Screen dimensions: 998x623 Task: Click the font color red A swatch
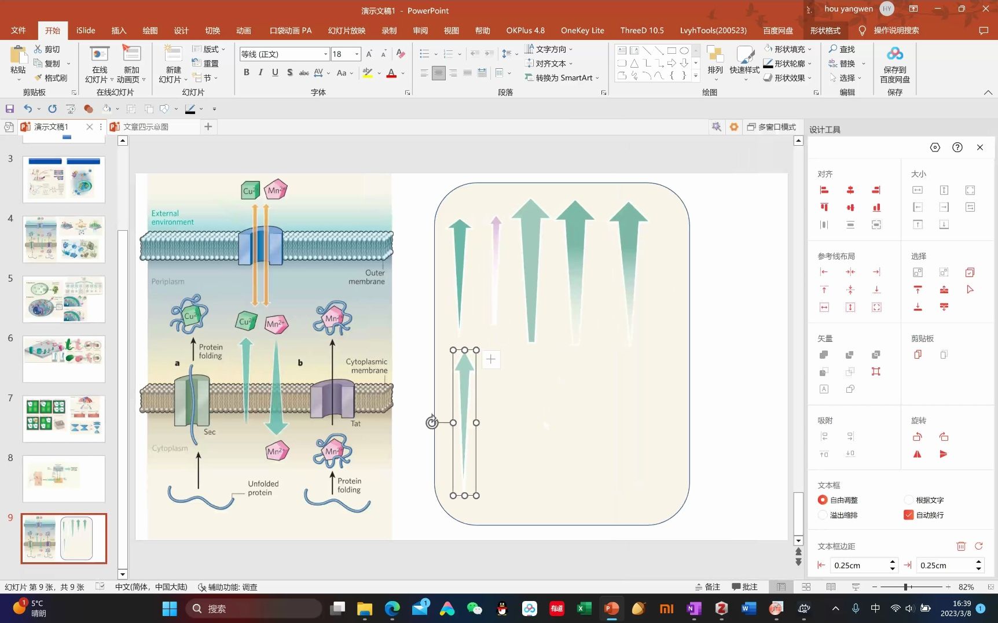point(391,73)
